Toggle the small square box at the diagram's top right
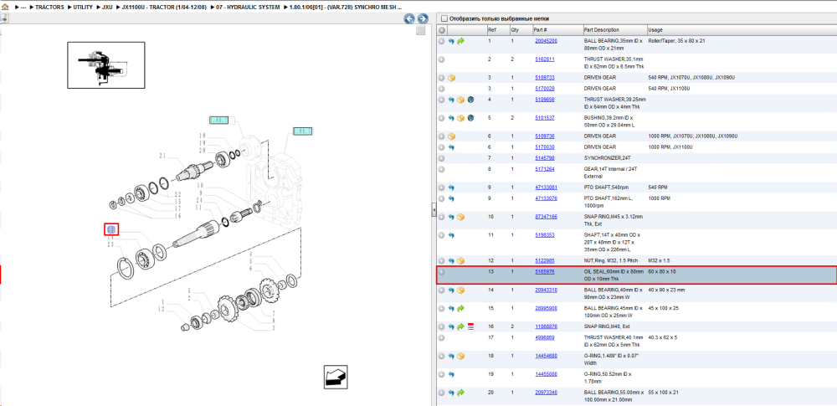This screenshot has height=406, width=837. click(x=421, y=30)
